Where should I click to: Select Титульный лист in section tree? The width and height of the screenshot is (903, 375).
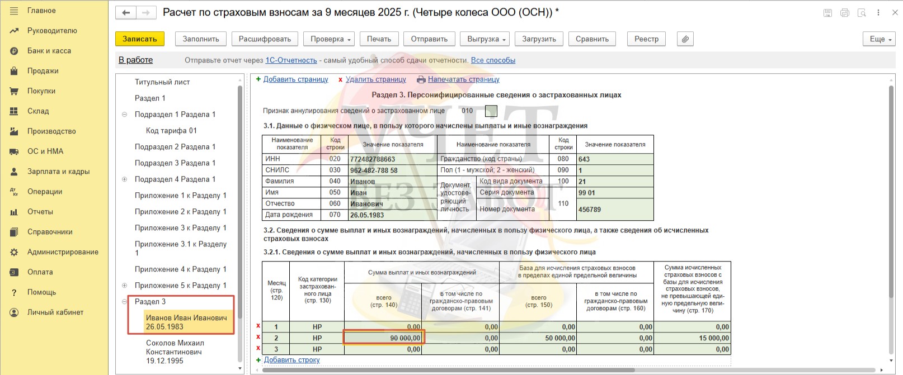pos(162,82)
